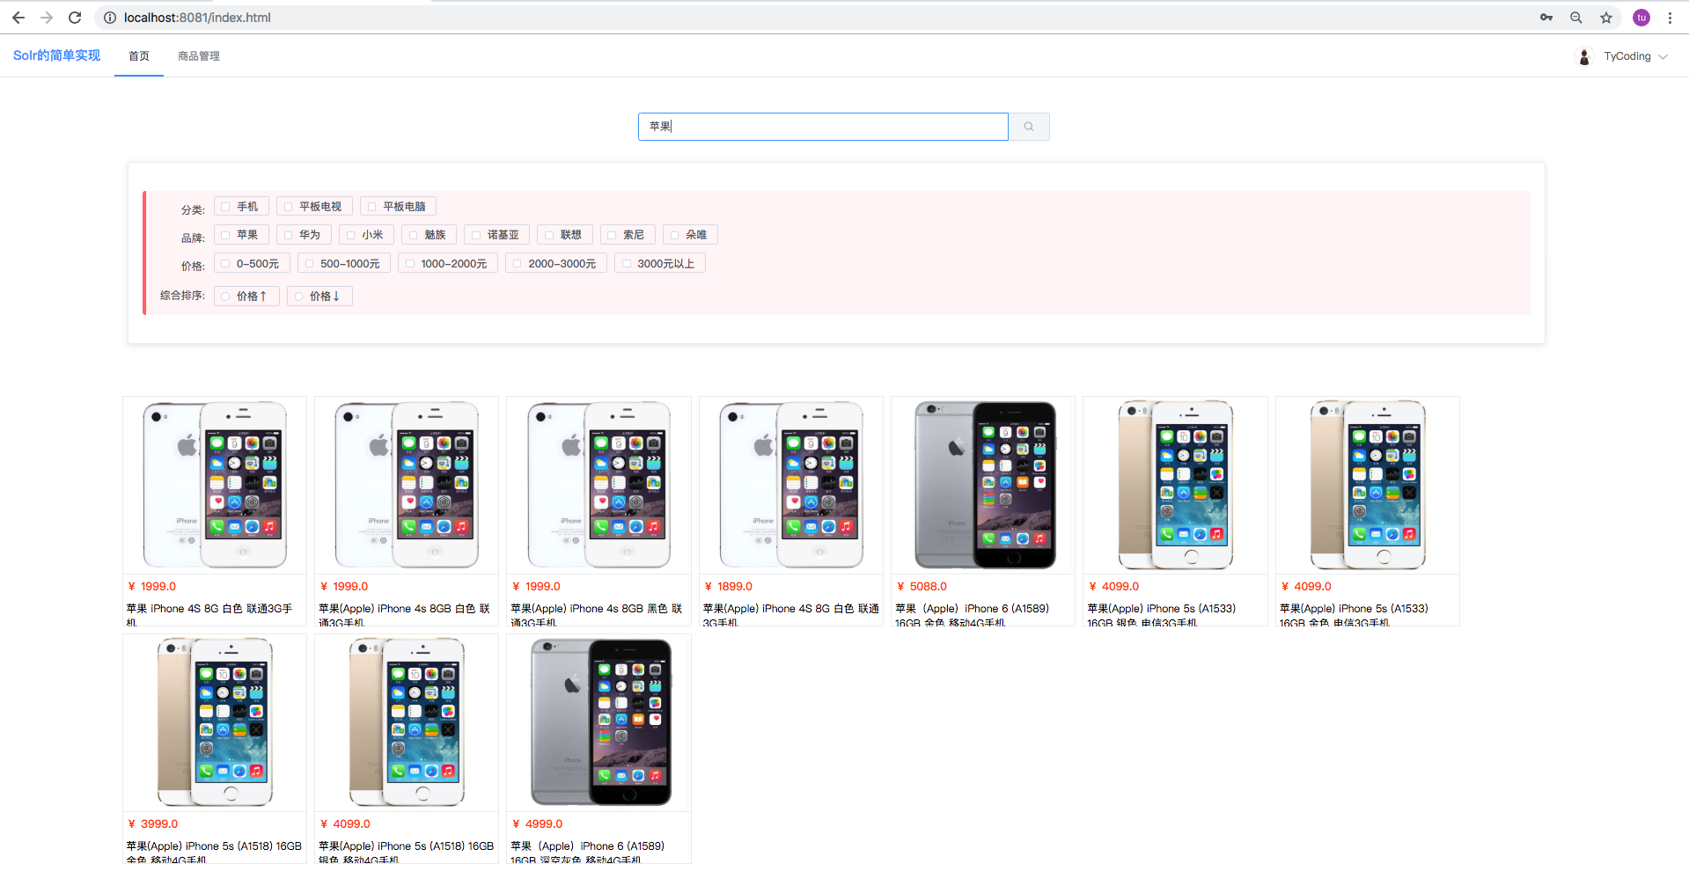Check the 索尼 brand filter

[628, 235]
